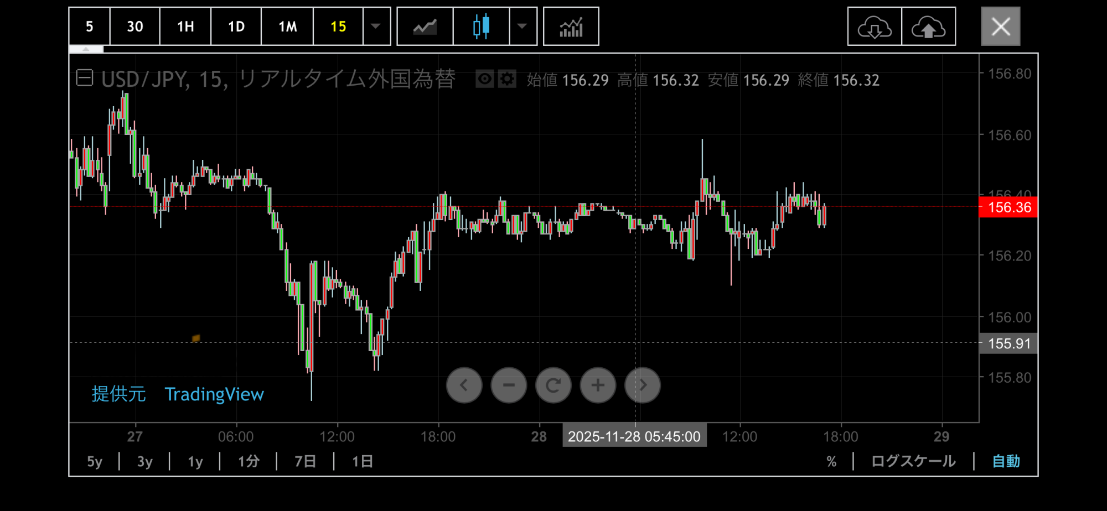1107x511 pixels.
Task: Open the timeframe dropdown arrow
Action: (376, 27)
